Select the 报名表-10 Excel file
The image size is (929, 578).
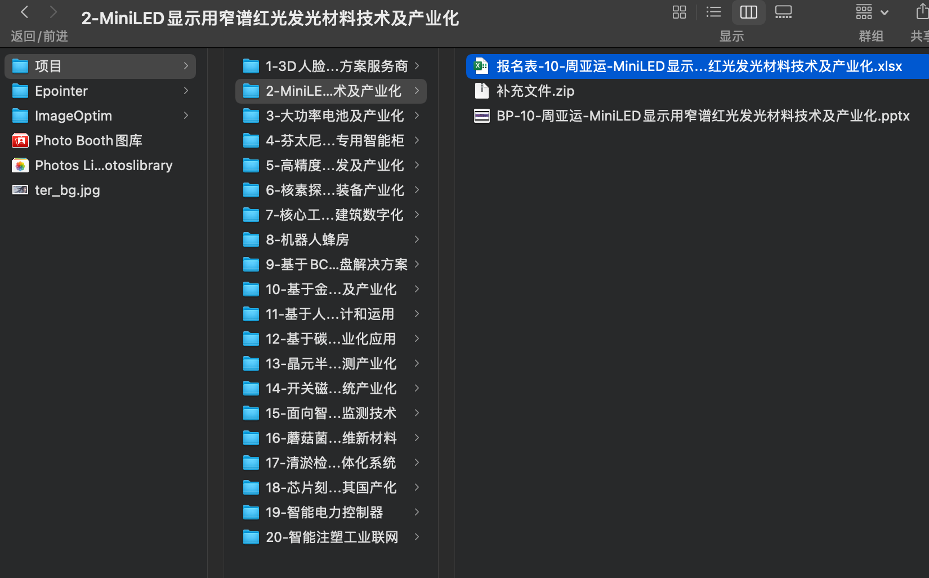pos(698,66)
